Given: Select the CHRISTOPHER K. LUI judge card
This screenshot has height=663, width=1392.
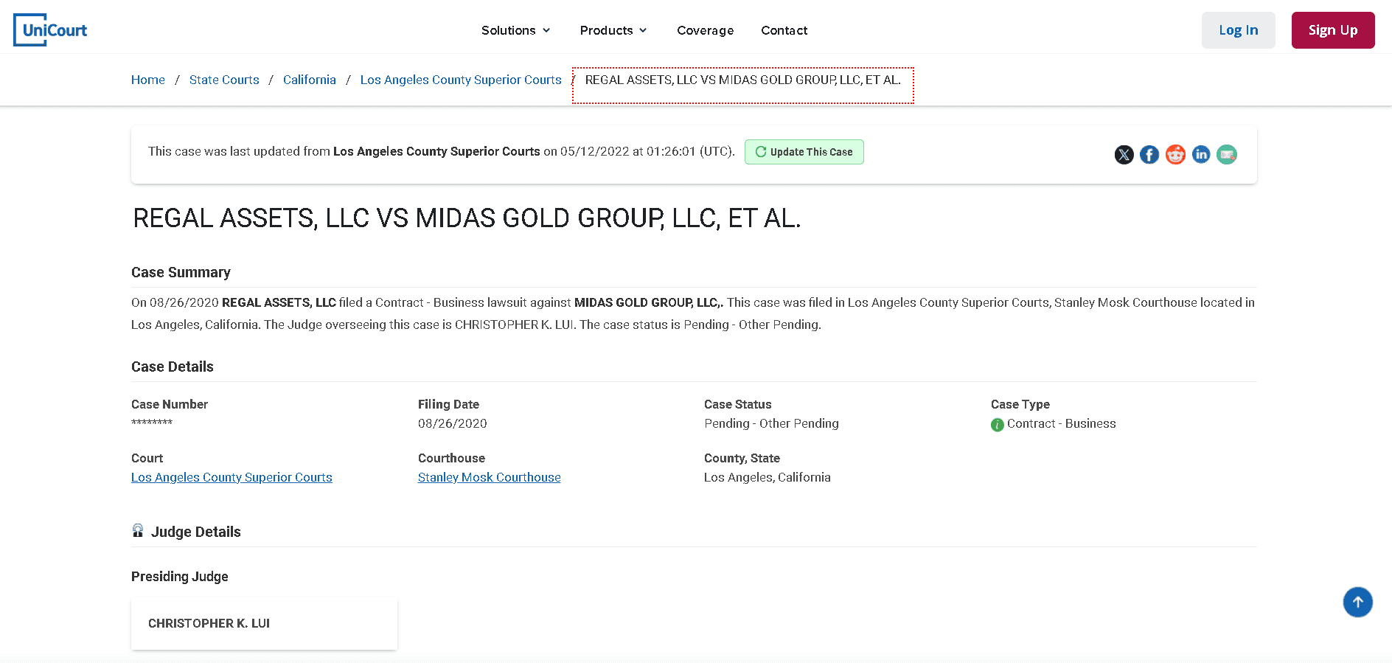Looking at the screenshot, I should coord(264,624).
